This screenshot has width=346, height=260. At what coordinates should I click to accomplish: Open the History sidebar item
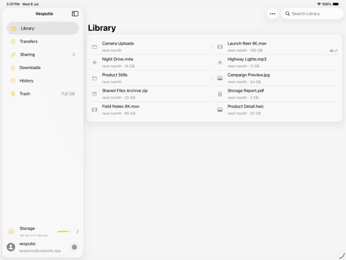(x=43, y=80)
